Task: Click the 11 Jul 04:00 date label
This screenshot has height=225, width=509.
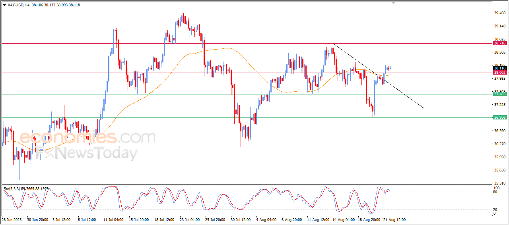Action: pyautogui.click(x=113, y=219)
